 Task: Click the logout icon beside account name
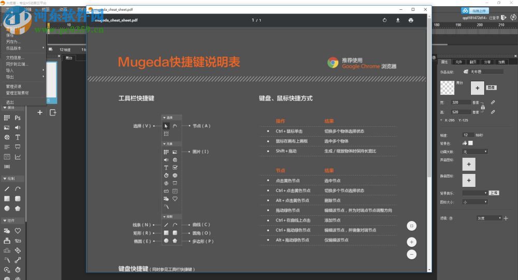[503, 18]
